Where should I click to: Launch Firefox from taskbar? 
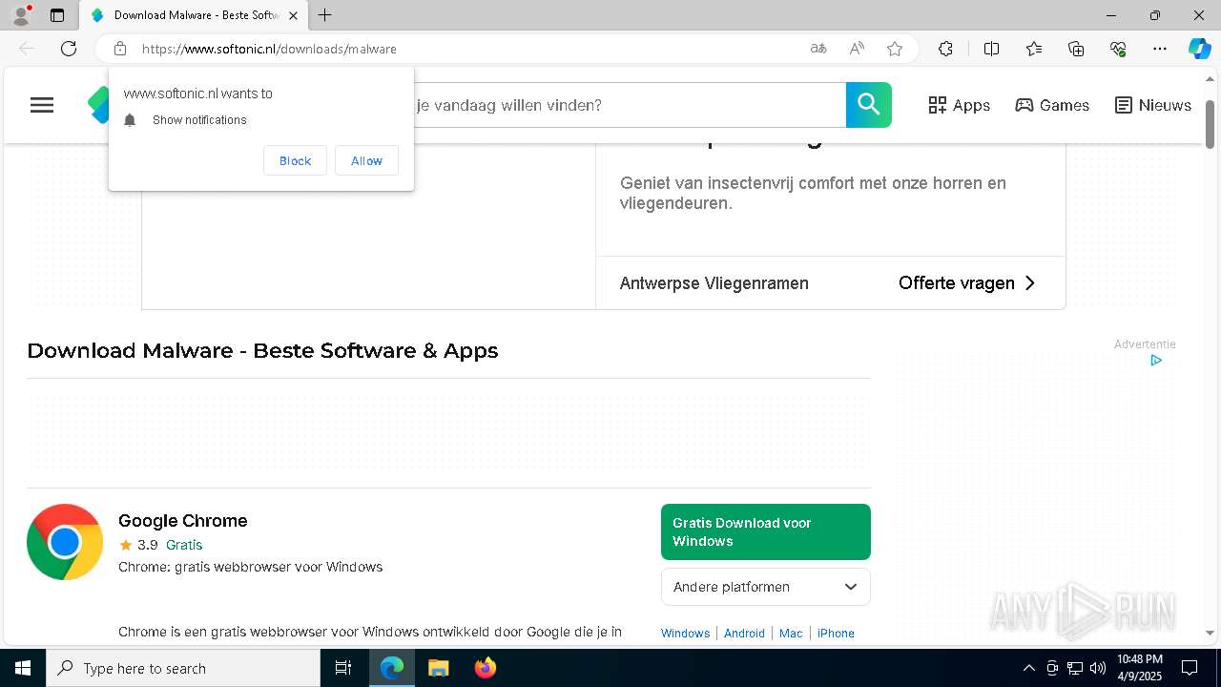(485, 668)
